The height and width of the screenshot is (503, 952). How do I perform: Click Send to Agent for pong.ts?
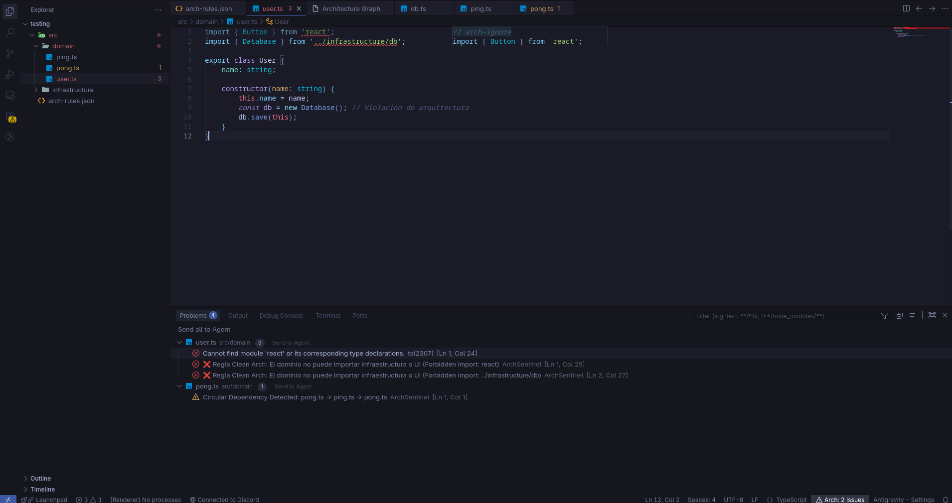point(293,386)
